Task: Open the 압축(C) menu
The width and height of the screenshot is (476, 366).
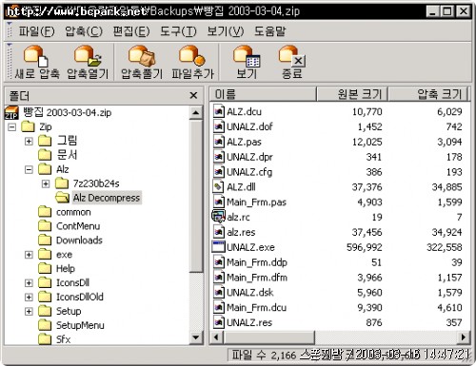Action: point(84,31)
